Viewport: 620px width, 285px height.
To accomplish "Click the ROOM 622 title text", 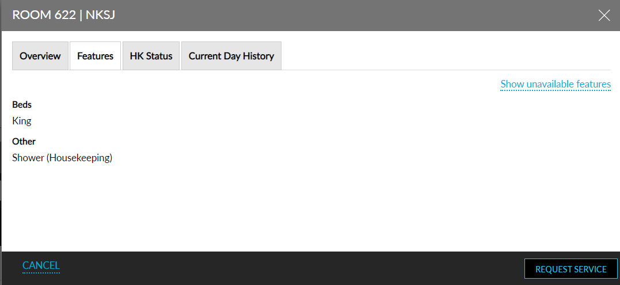I will [44, 15].
